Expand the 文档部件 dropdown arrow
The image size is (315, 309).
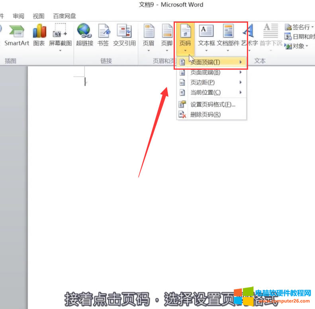coord(228,51)
